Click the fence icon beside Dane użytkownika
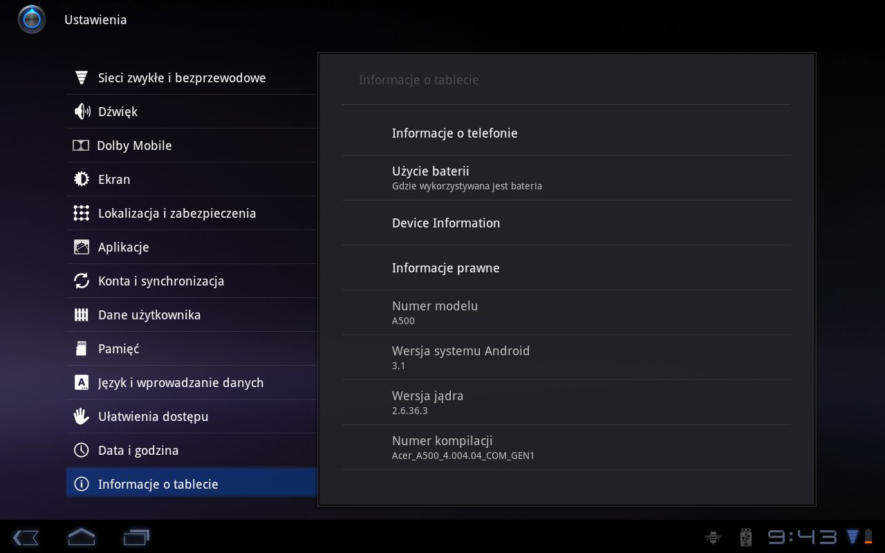The height and width of the screenshot is (553, 885). [x=82, y=315]
